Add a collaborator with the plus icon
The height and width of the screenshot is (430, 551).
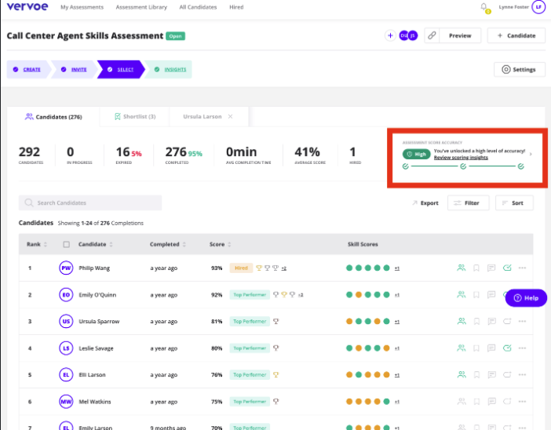pyautogui.click(x=390, y=35)
